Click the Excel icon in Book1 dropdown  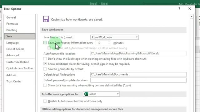86,94
